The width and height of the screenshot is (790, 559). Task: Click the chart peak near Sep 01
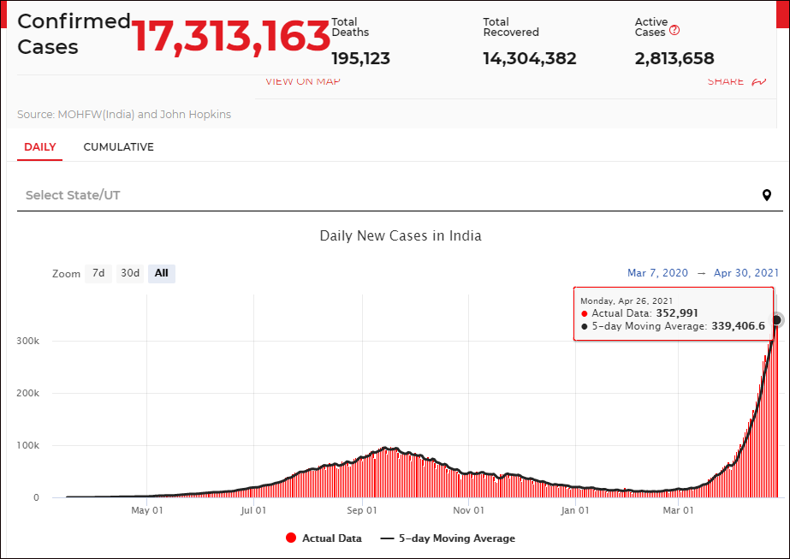385,448
